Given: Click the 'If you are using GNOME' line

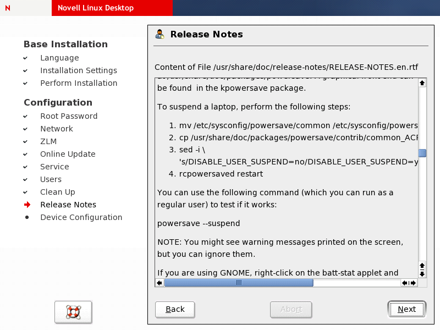Looking at the screenshot, I should tap(278, 273).
